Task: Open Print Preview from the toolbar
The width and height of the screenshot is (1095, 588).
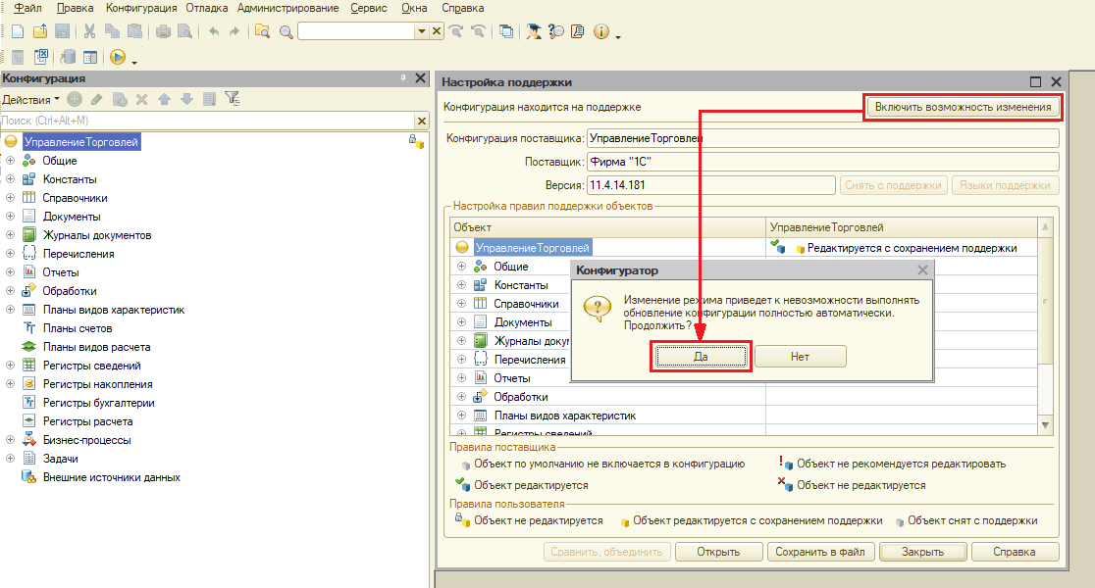Action: [185, 31]
